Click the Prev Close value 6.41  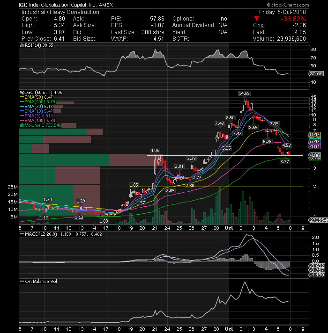pyautogui.click(x=60, y=39)
